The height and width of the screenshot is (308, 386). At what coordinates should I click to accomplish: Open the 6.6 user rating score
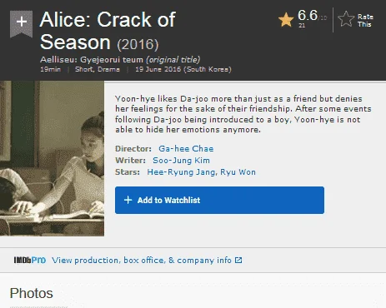point(308,15)
